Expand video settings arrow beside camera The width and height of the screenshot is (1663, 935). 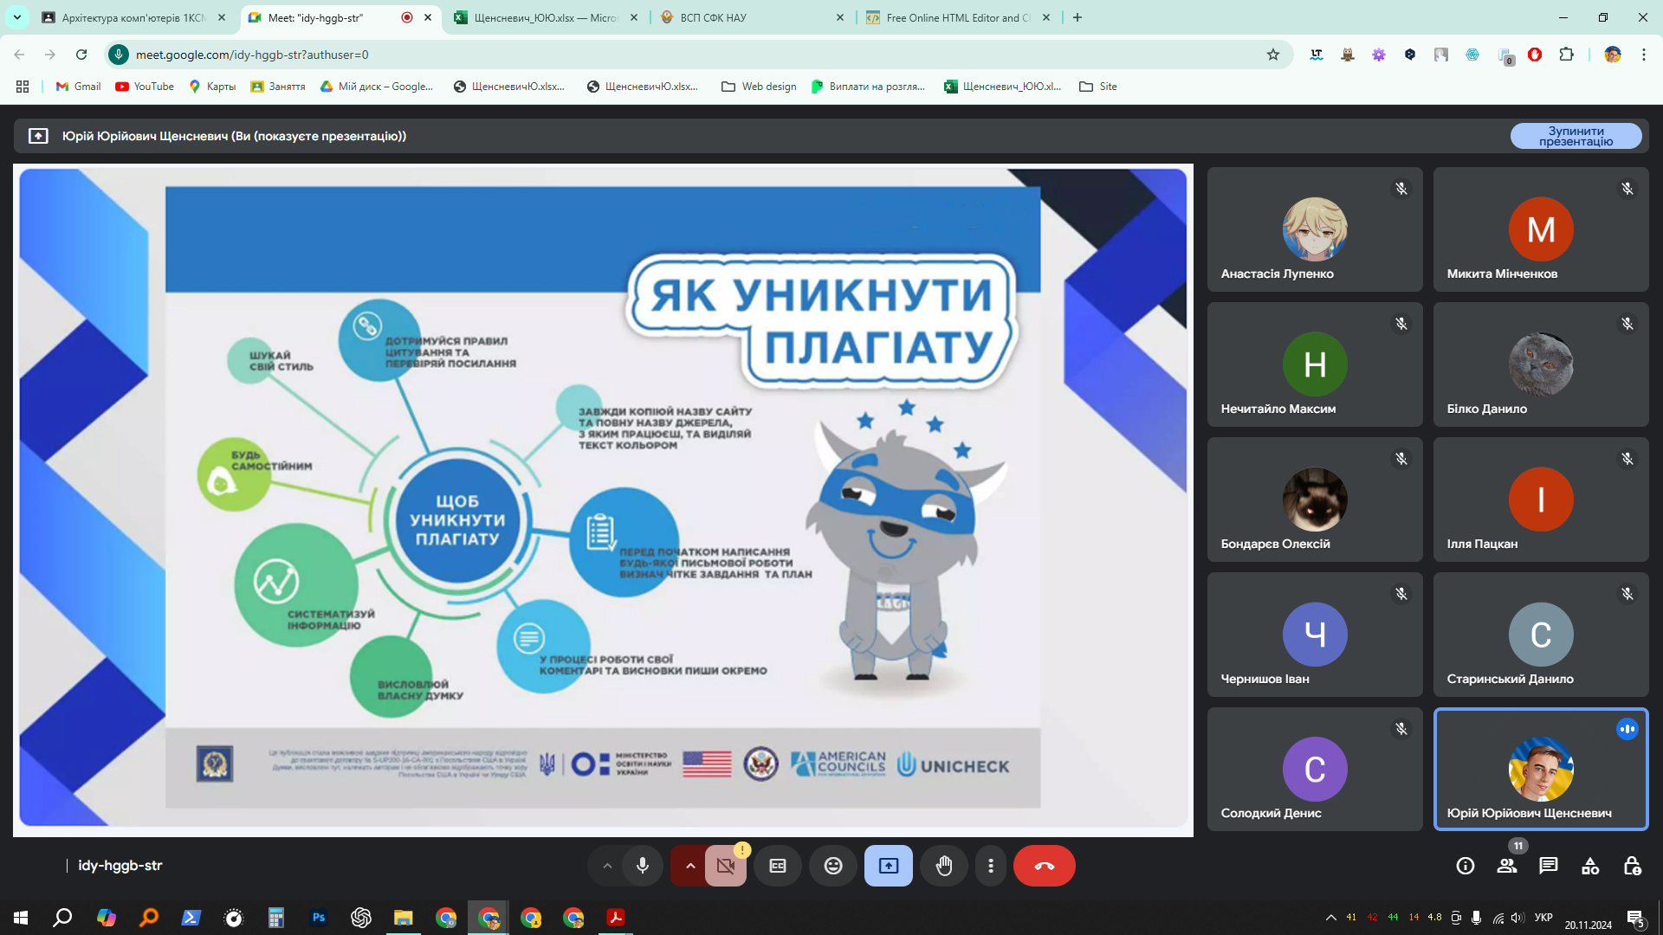[689, 866]
